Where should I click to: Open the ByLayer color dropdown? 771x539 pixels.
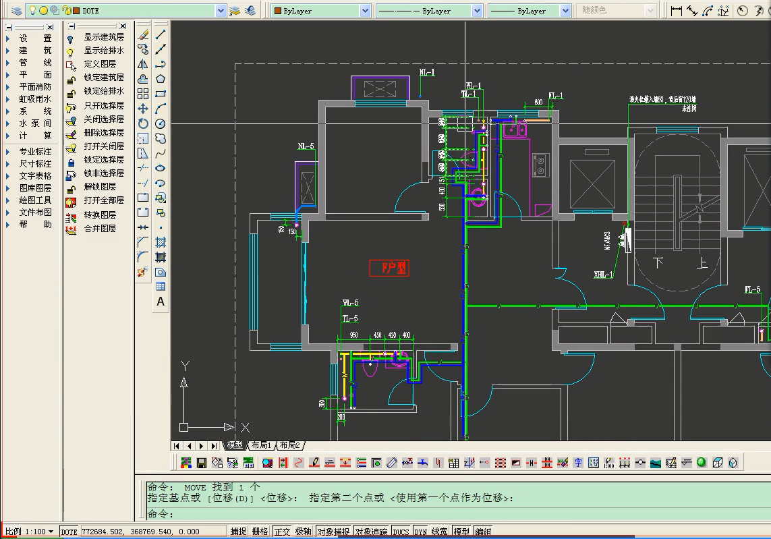365,10
